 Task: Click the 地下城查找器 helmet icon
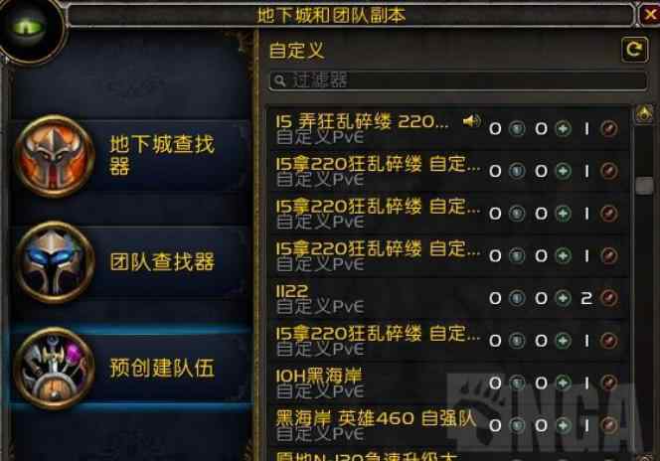pyautogui.click(x=55, y=156)
